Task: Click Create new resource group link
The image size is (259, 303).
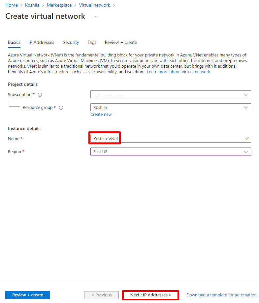Action: [x=101, y=115]
